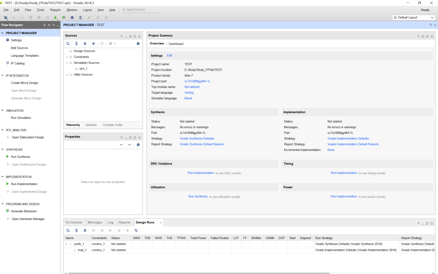The width and height of the screenshot is (438, 274).
Task: Open Project Summary help question mark
Action: 418,37
